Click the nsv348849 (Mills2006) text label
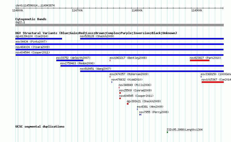This screenshot has width=231, height=142. pyautogui.click(x=135, y=85)
